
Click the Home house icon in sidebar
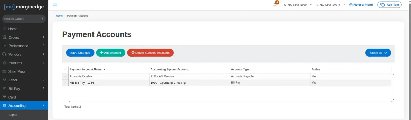pos(4,29)
